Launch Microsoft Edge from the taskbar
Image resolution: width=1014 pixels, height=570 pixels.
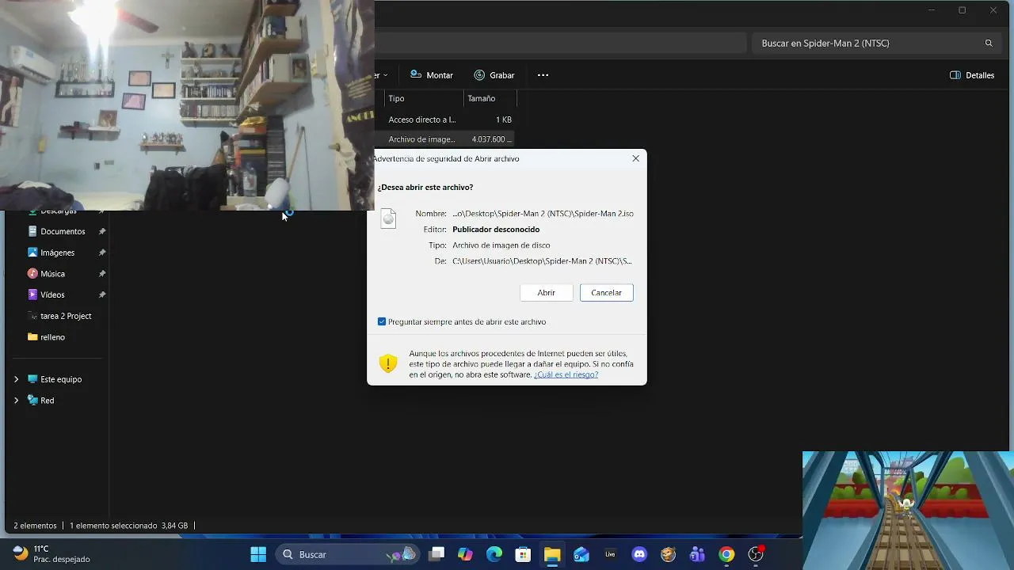tap(494, 554)
